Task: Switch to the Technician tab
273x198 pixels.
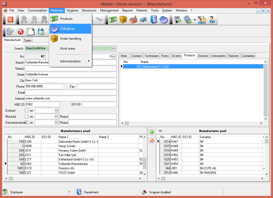Action: [x=151, y=56]
